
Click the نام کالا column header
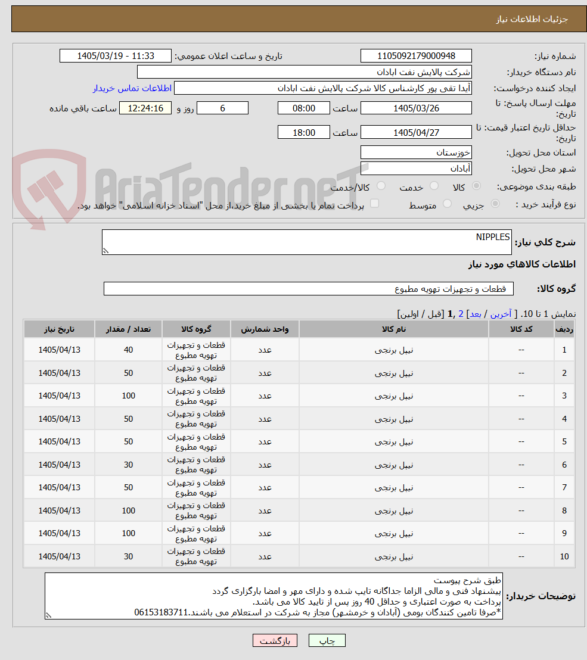(394, 329)
